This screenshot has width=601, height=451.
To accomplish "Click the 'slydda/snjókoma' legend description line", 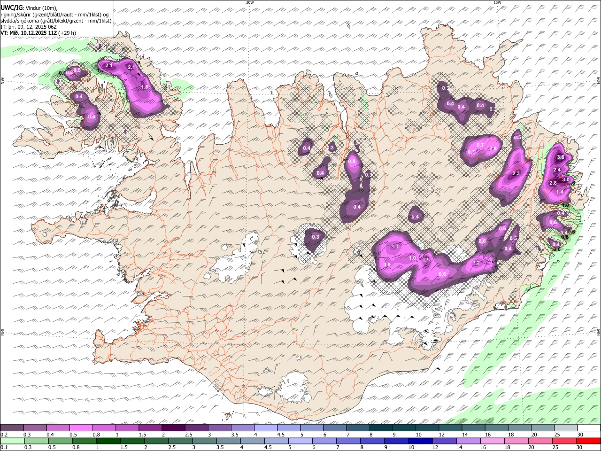I will 56,21.
